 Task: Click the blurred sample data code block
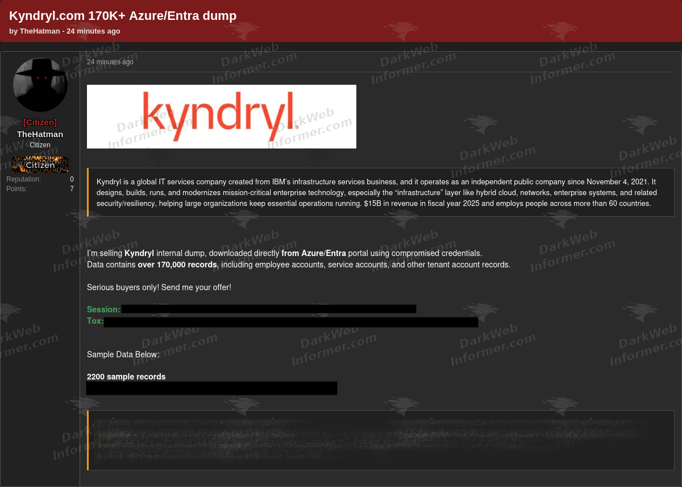point(381,440)
